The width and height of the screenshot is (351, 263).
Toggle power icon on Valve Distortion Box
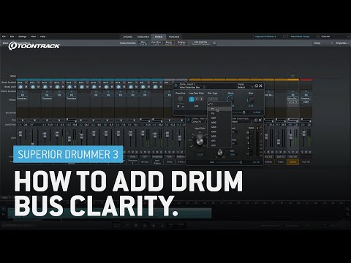[x=176, y=85]
